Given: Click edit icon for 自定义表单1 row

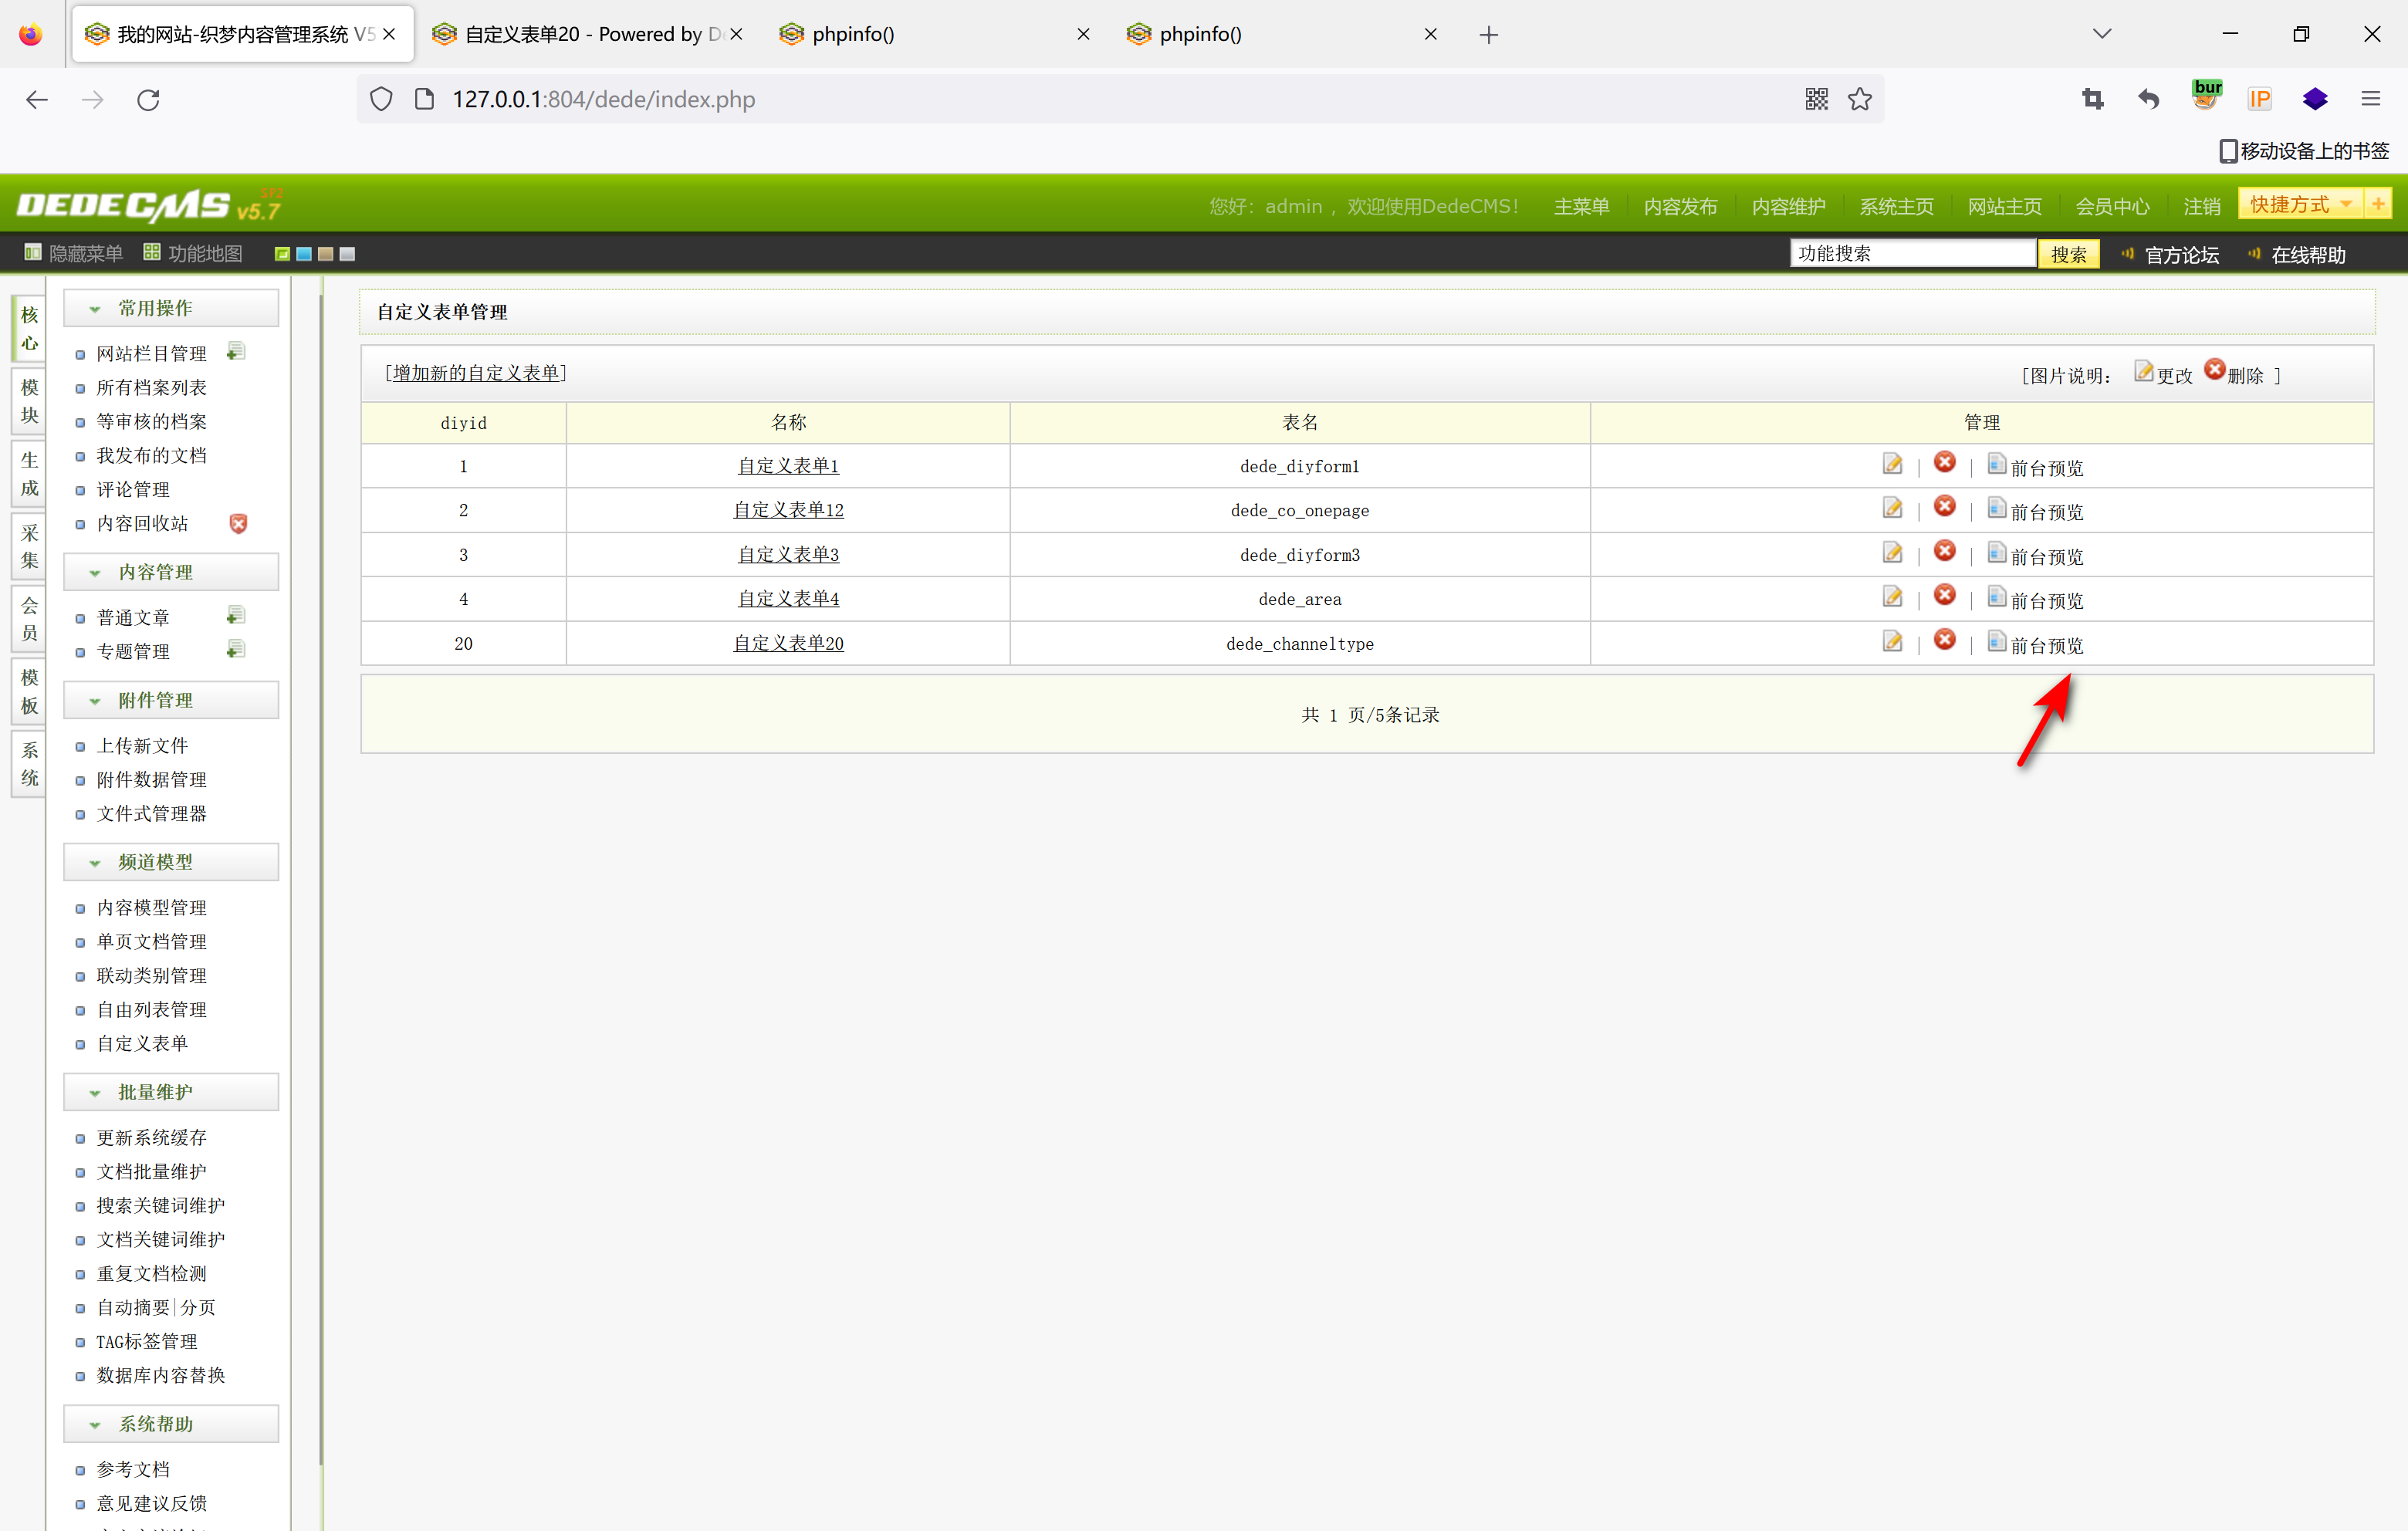Looking at the screenshot, I should click(1892, 464).
